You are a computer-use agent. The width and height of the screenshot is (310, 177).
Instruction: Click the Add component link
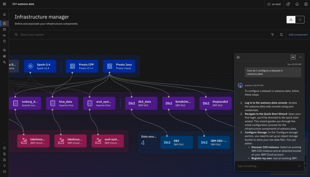coord(298,35)
